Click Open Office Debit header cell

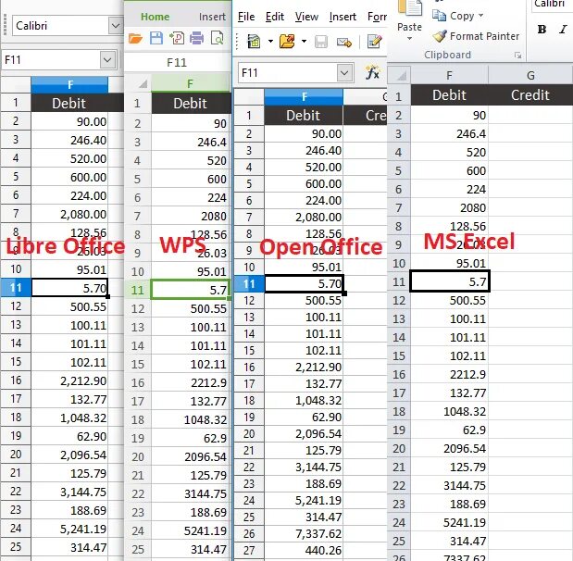[x=304, y=116]
